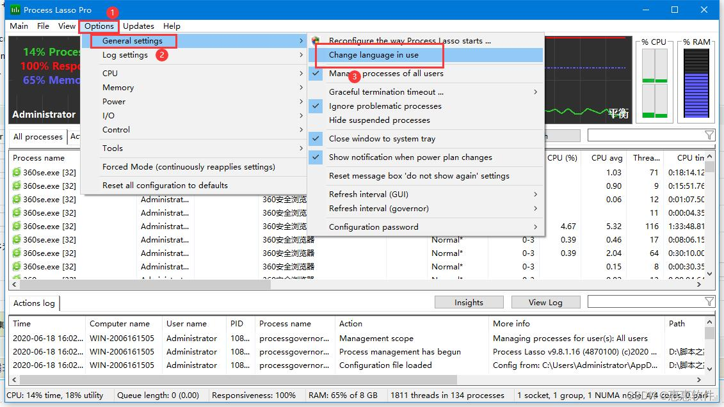Screen dimensions: 724x407
Task: Switch to the All processes tab
Action: [38, 136]
